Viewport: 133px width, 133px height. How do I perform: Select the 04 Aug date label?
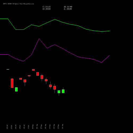click(x=37, y=127)
